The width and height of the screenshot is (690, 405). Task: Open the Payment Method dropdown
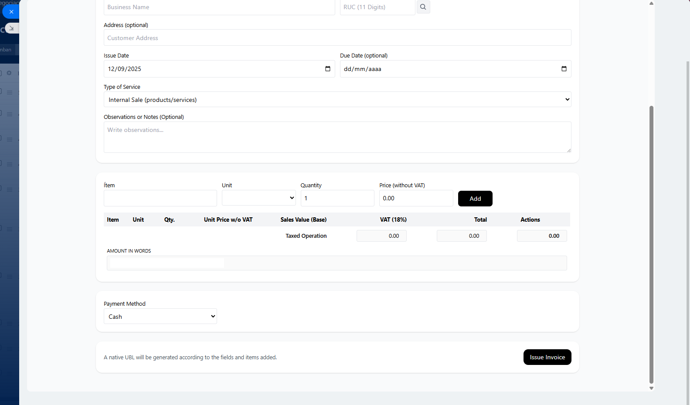160,317
